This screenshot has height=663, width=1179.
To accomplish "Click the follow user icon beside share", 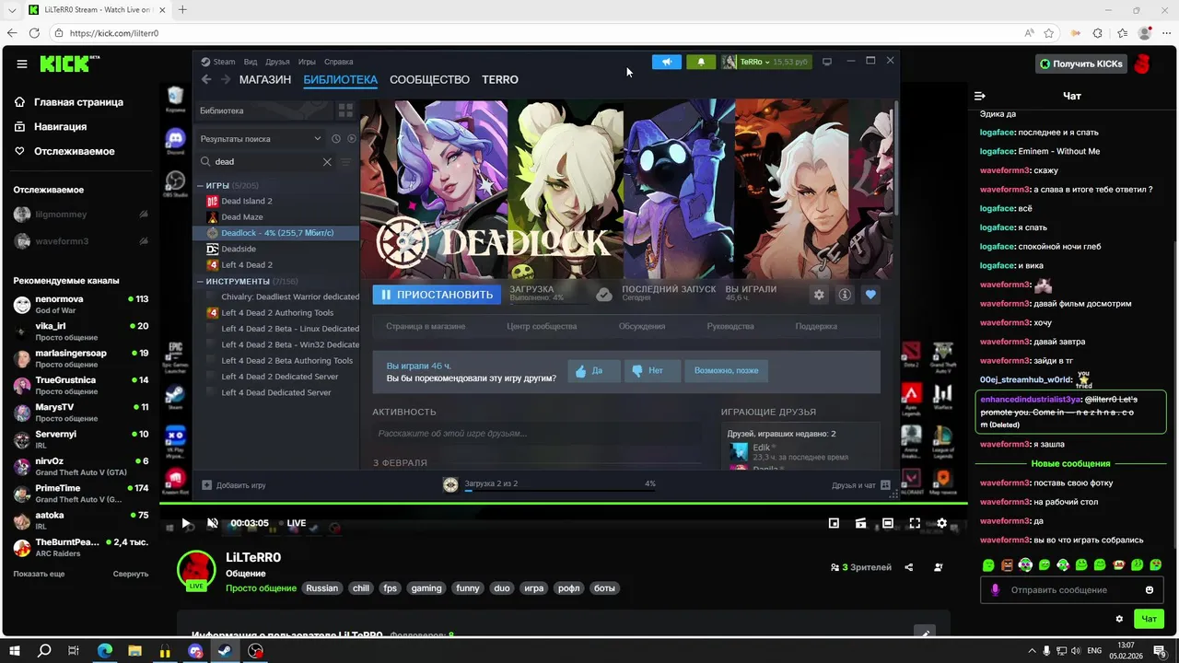I will coord(939,567).
